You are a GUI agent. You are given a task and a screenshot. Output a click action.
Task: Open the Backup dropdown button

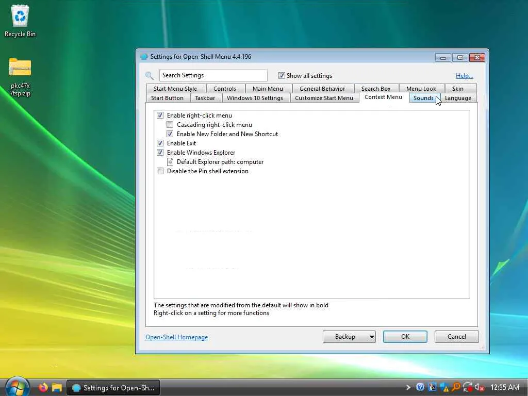pyautogui.click(x=349, y=337)
